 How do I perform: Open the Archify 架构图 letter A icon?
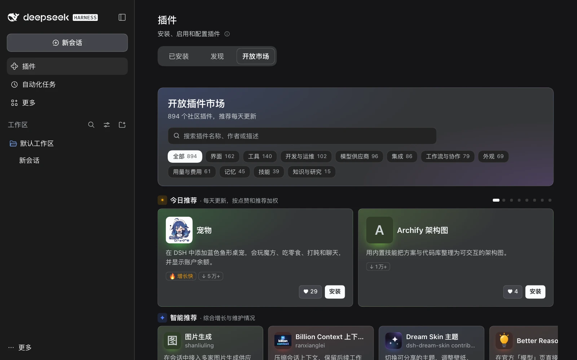(x=380, y=230)
